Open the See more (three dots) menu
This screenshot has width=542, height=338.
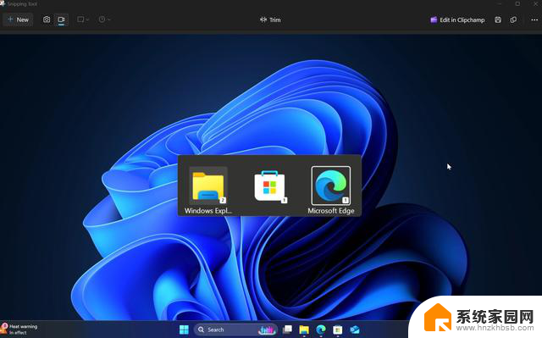pos(534,19)
